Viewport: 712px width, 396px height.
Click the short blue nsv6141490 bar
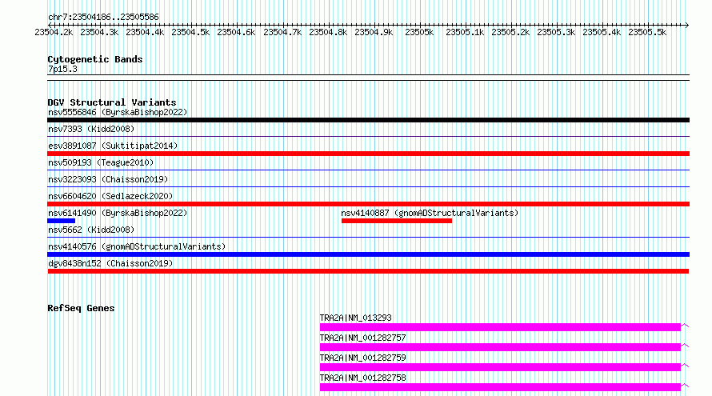(x=62, y=221)
